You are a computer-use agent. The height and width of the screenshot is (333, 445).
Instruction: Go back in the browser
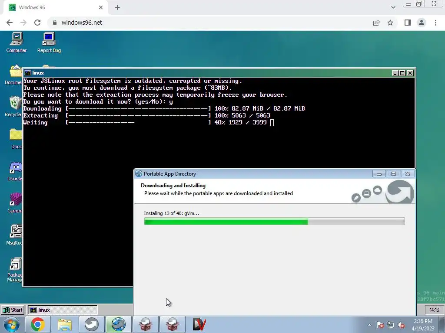10,23
